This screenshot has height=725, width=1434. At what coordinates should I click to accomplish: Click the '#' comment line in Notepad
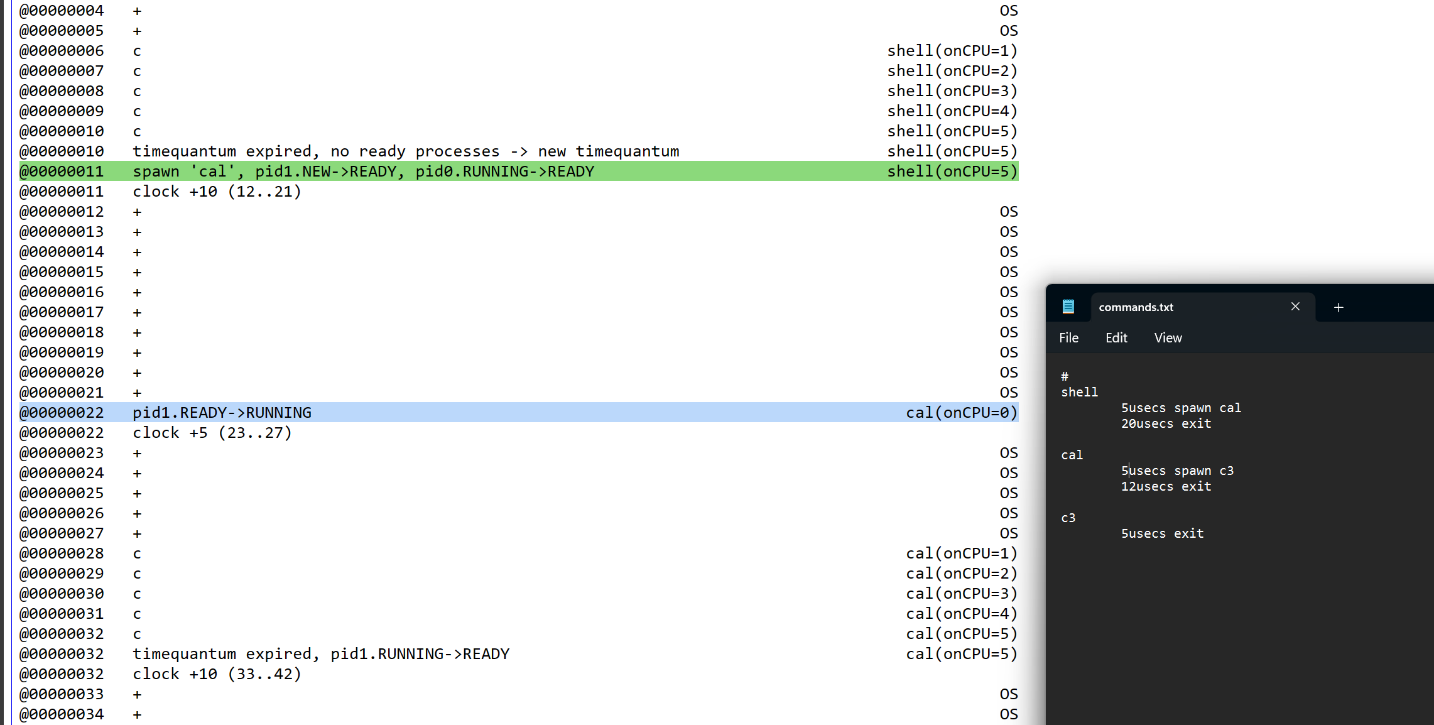point(1065,377)
